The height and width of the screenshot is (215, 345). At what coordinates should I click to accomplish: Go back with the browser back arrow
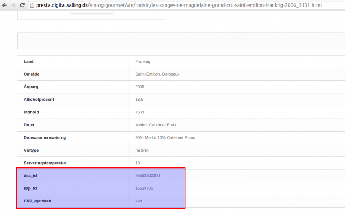pyautogui.click(x=4, y=5)
